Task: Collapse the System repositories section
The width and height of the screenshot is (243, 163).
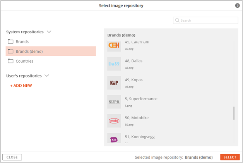Action: [49, 32]
